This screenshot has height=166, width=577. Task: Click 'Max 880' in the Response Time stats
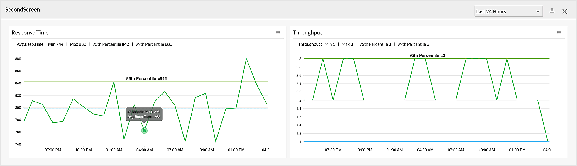tap(78, 44)
